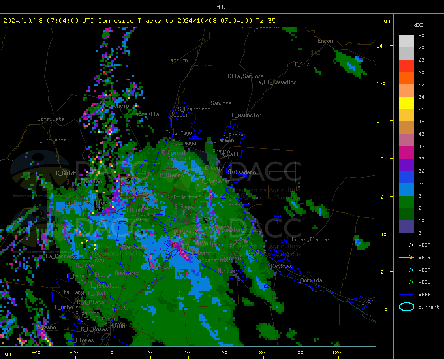This screenshot has height=359, width=444.
Task: Click the 'C_Flores' map label
Action: pyautogui.click(x=82, y=340)
